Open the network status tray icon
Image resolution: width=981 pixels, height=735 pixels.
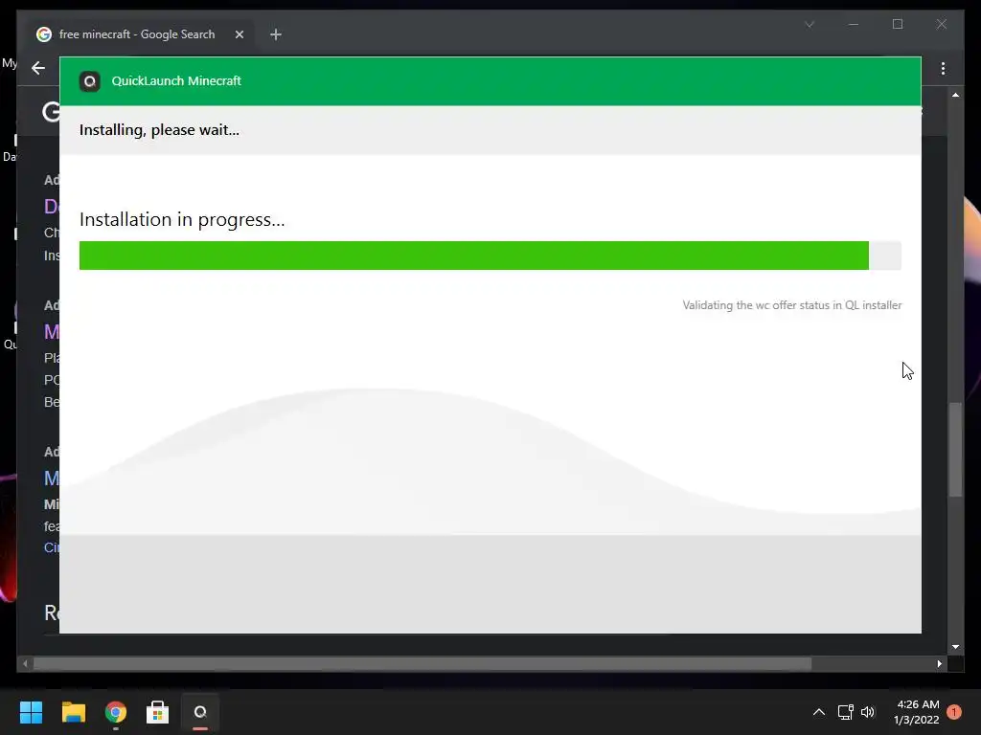point(845,712)
